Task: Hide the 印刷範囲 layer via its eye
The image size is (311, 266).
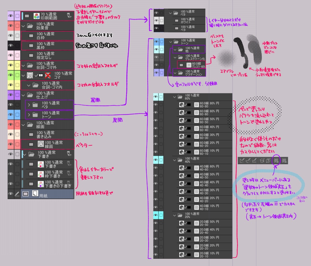Action: tap(11, 16)
